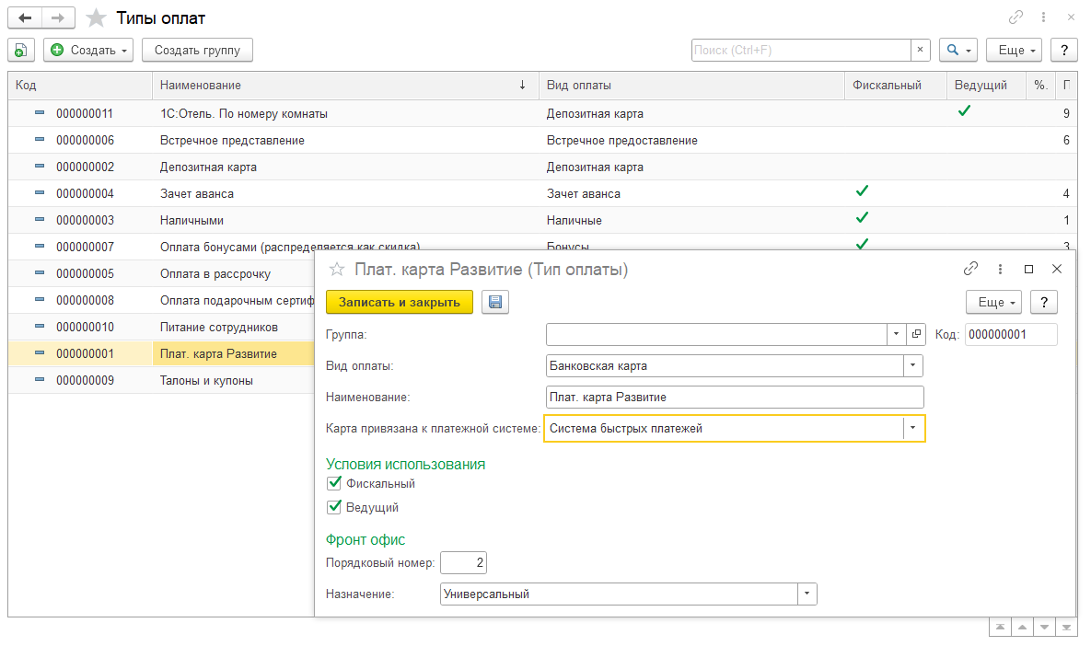Uncheck the Фискальный checkbox

(x=334, y=483)
